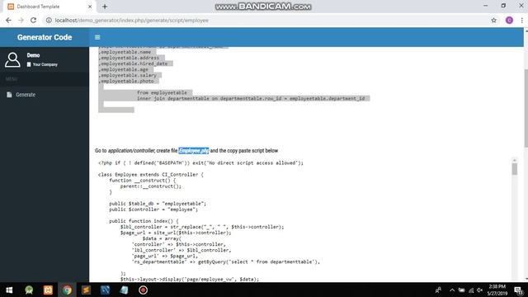Screen dimensions: 528x297
Task: Open Sublime Text from taskbar
Action: (x=86, y=290)
